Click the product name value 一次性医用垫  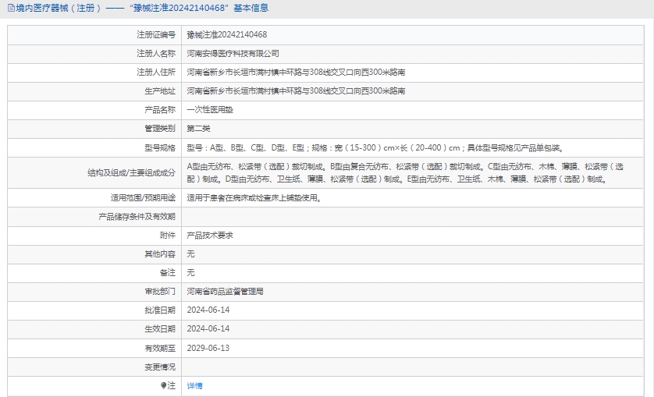209,110
